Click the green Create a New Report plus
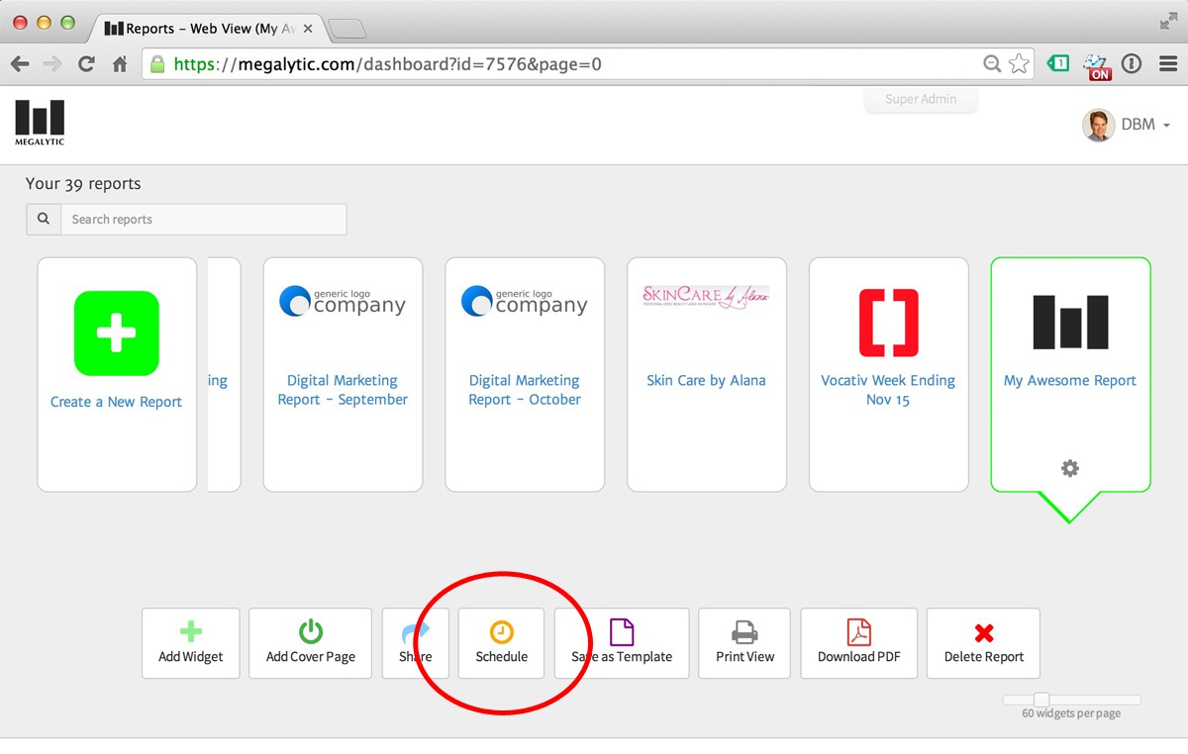This screenshot has width=1188, height=754. [117, 333]
